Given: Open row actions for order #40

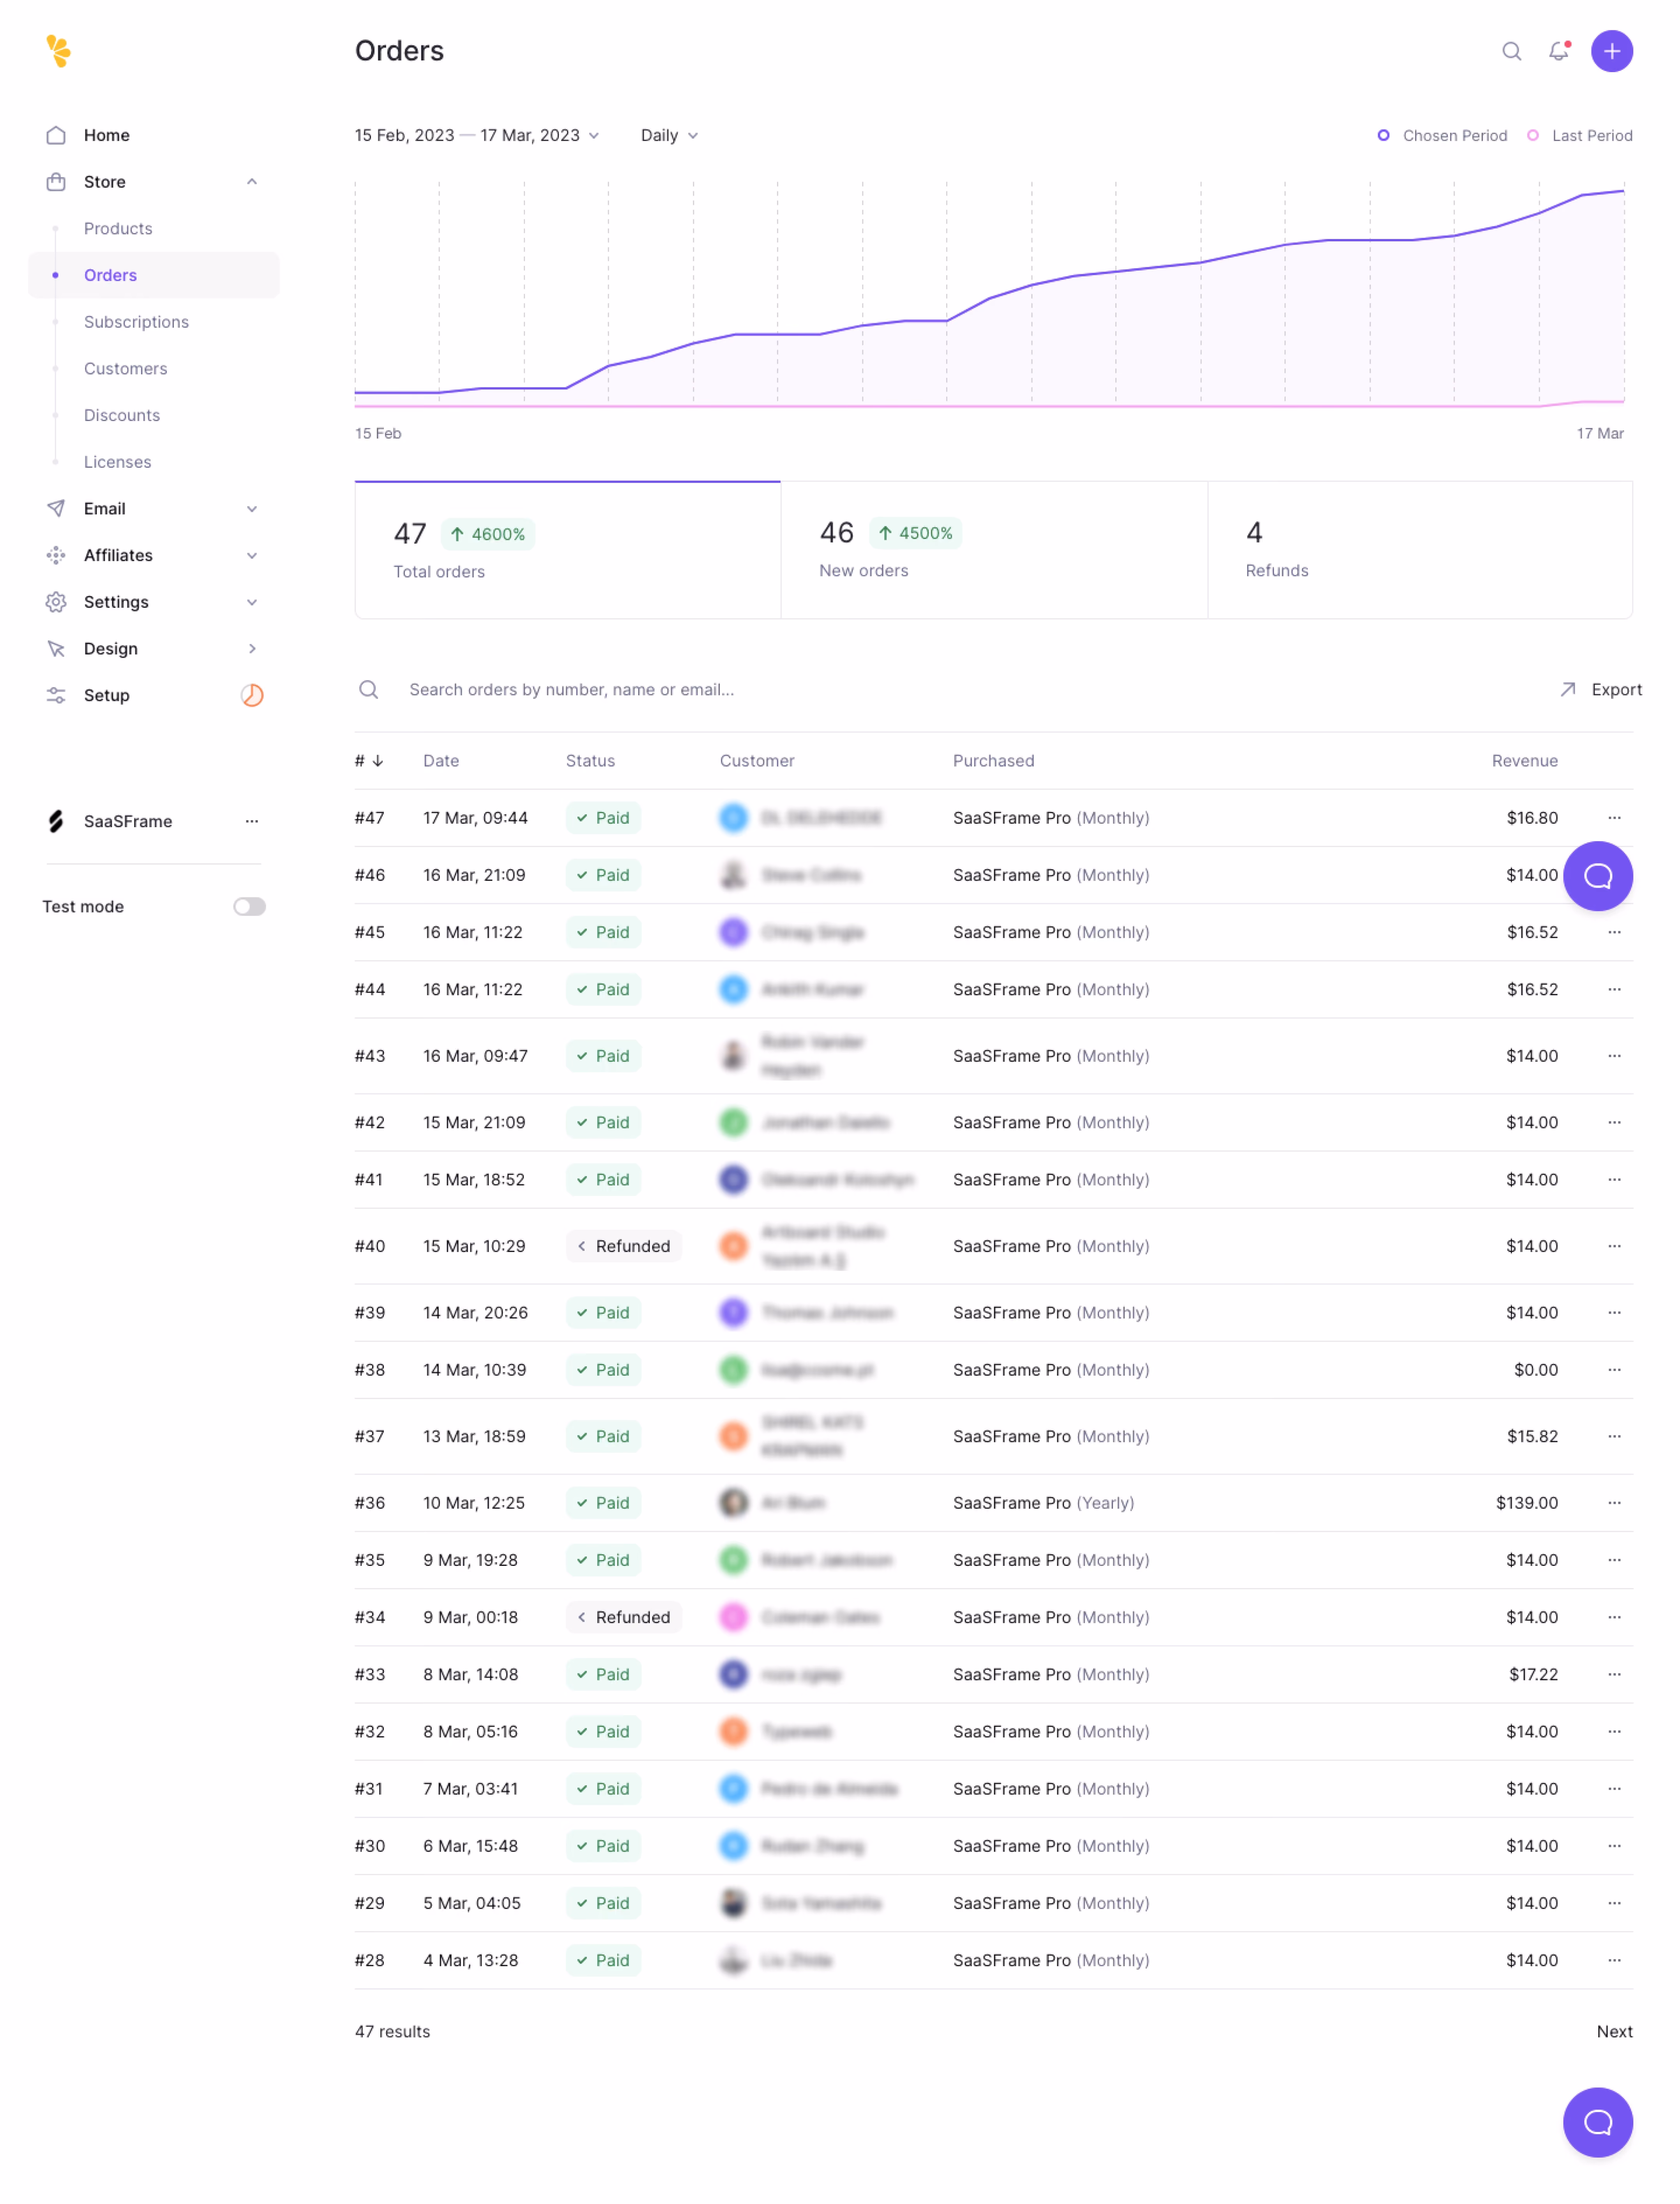Looking at the screenshot, I should pyautogui.click(x=1614, y=1246).
